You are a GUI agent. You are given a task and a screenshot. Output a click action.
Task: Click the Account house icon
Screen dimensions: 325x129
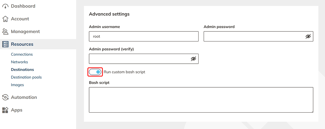coord(5,19)
